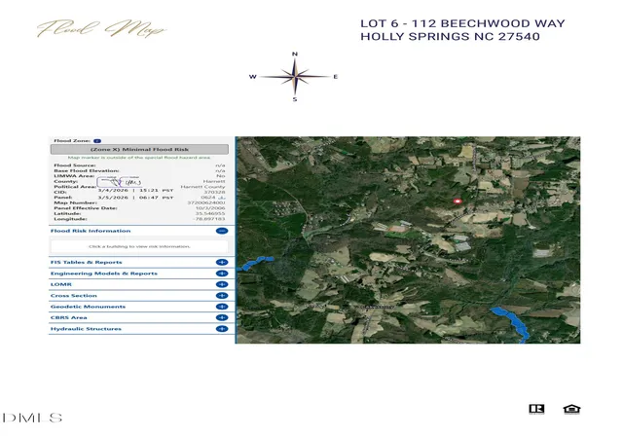623x438 pixels.
Task: Click the Latitude value 35.546955
Action: [210, 213]
